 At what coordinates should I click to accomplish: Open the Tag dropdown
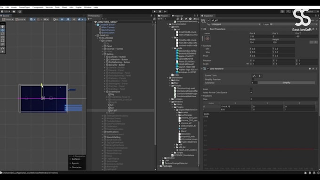[236, 24]
